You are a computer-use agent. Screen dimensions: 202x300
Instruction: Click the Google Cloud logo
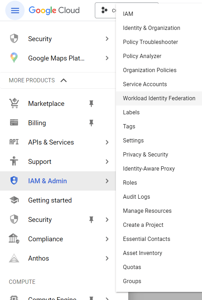point(54,10)
